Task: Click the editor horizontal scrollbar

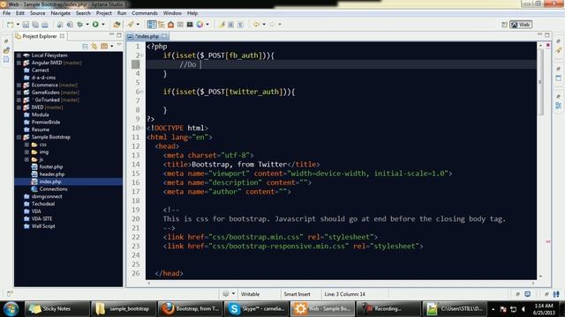Action: click(x=341, y=284)
